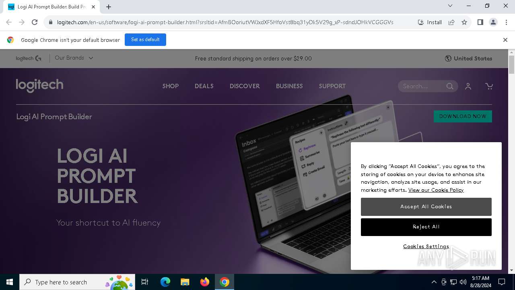Click the Chrome address bar URL
This screenshot has height=290, width=515.
point(225,22)
